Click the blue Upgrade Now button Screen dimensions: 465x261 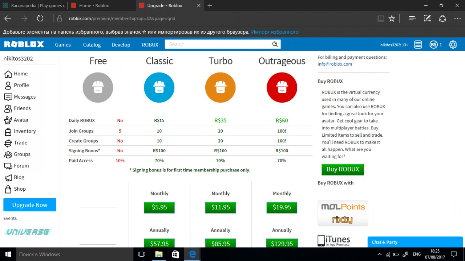click(x=30, y=205)
